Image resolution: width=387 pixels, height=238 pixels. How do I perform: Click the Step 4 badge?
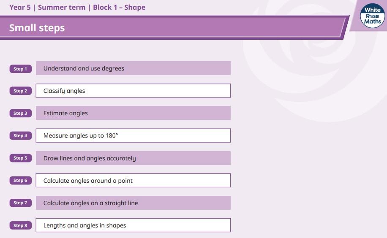click(x=20, y=136)
